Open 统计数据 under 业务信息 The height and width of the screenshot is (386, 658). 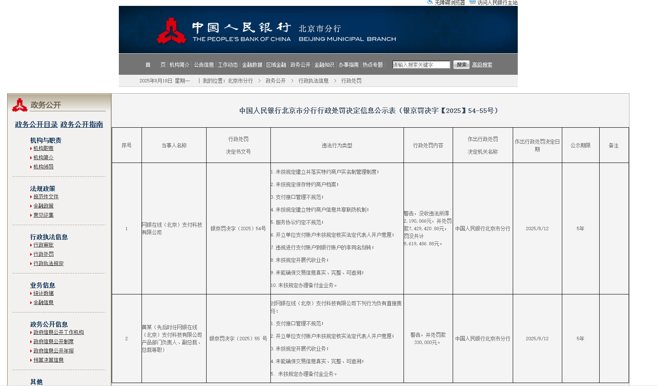click(43, 293)
